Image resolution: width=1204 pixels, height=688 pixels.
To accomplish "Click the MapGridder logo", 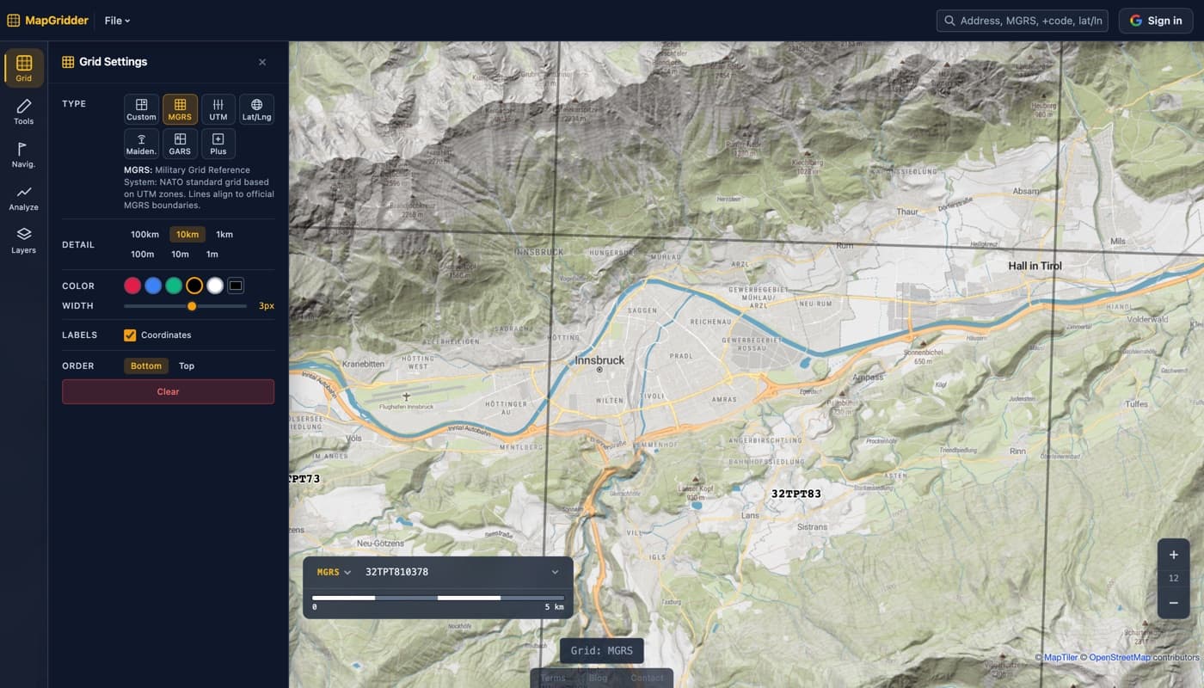I will coord(48,21).
